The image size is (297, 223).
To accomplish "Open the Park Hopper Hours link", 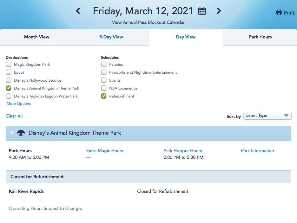I will [183, 151].
